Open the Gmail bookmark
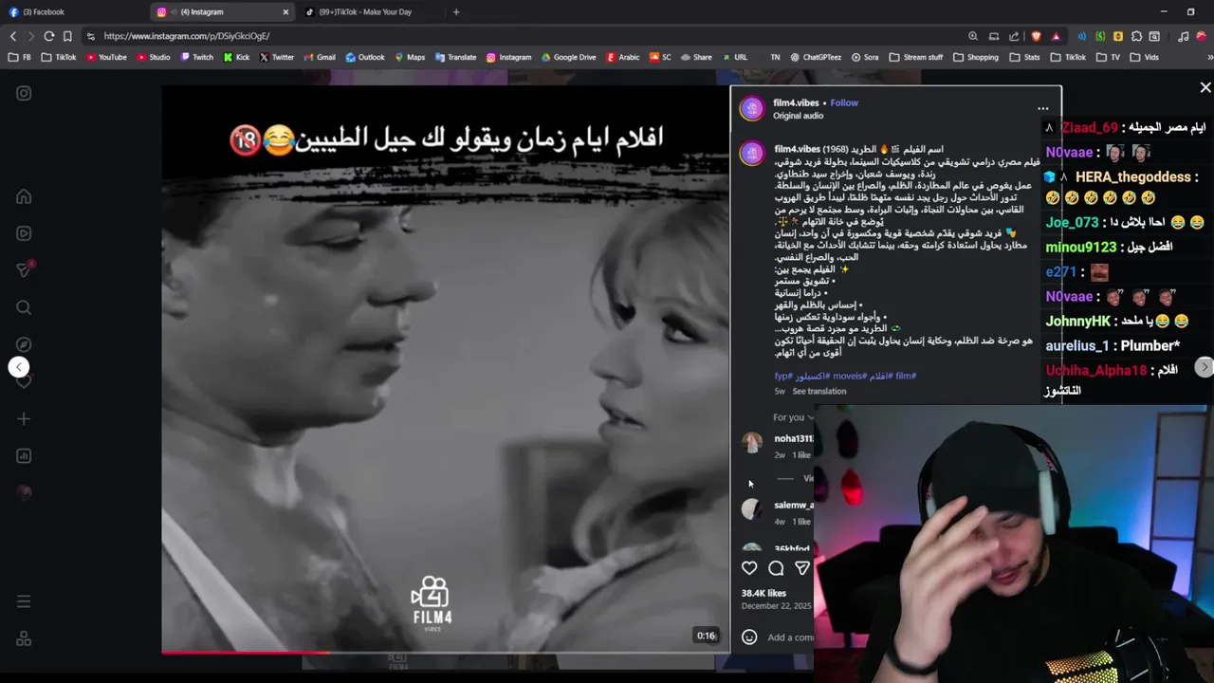The height and width of the screenshot is (683, 1214). tap(320, 57)
